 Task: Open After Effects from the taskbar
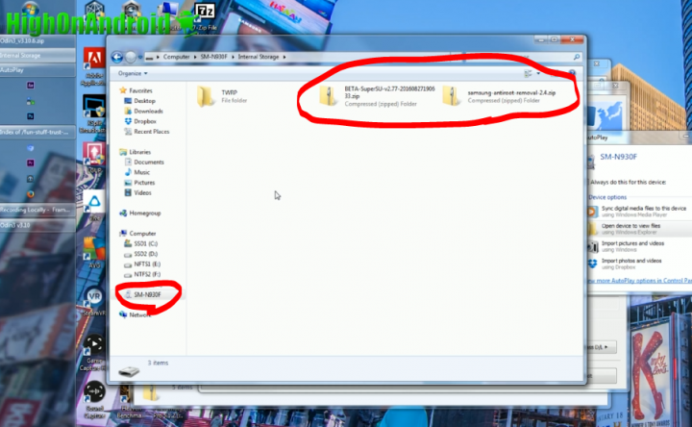coord(31,86)
